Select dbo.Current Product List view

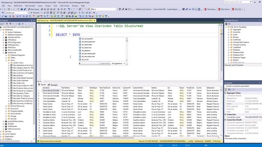(23, 70)
